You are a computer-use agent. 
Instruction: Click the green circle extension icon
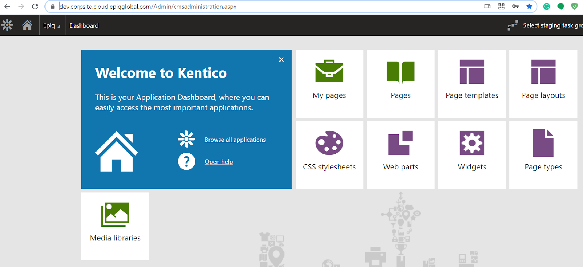point(561,6)
